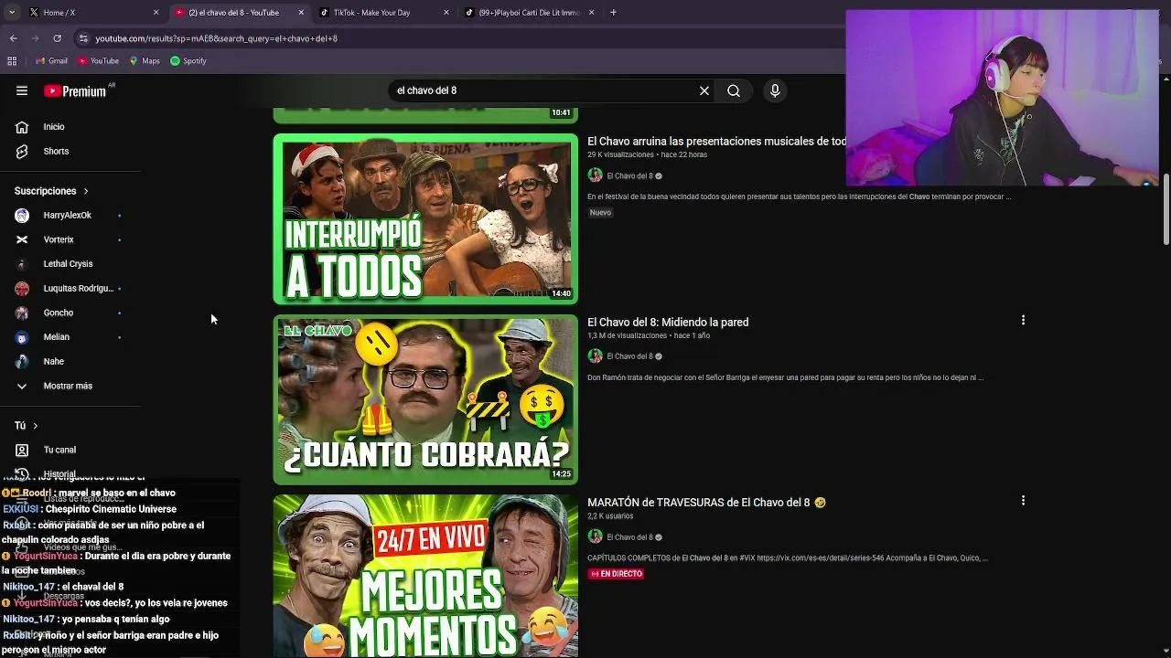Open the browser apps grid icon
The width and height of the screenshot is (1171, 658).
pyautogui.click(x=12, y=61)
